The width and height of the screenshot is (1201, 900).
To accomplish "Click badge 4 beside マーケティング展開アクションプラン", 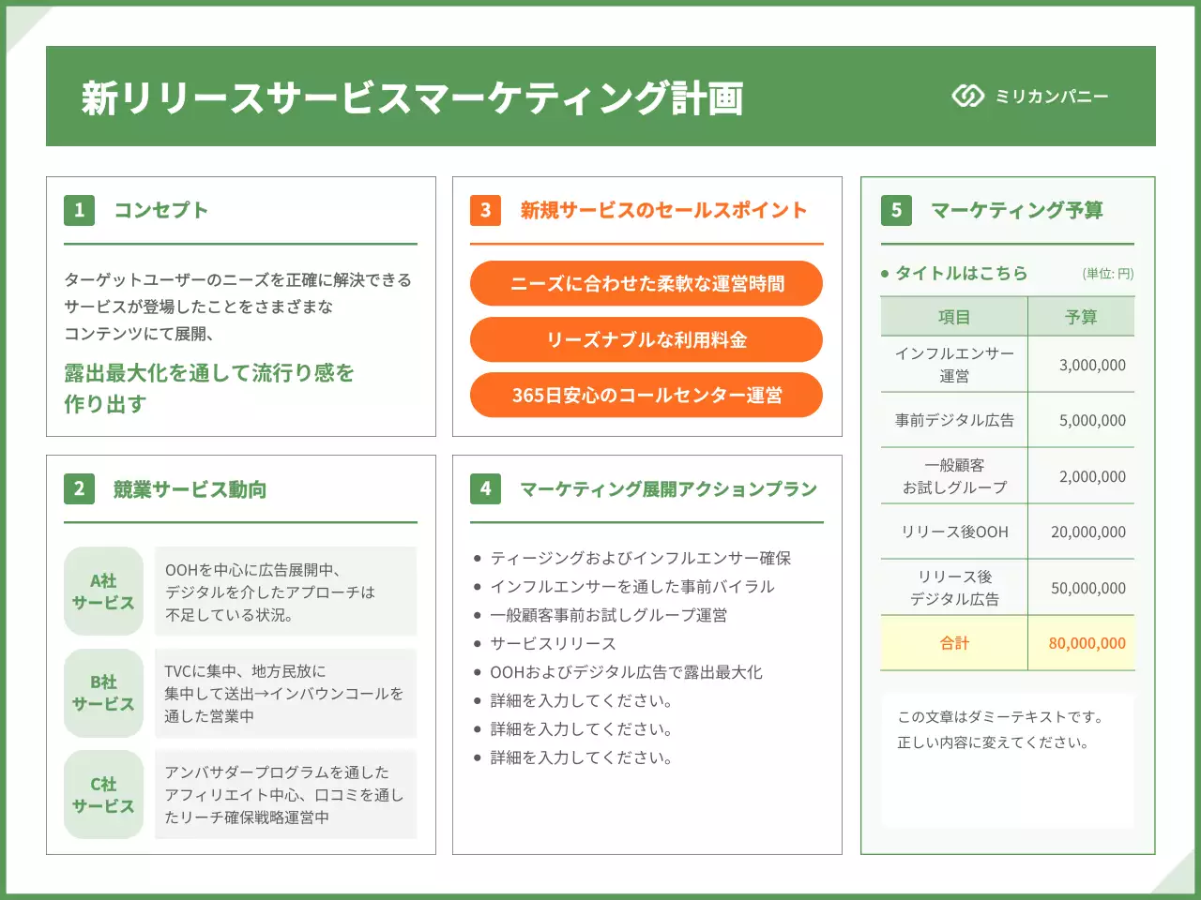I will [485, 488].
